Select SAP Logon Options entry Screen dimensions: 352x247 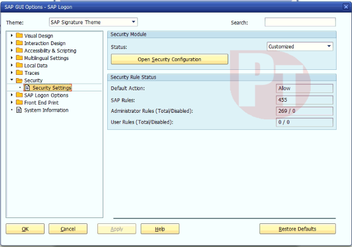(x=46, y=95)
